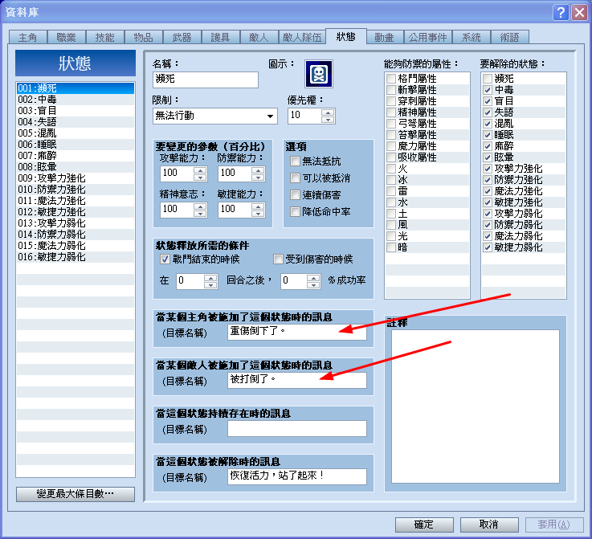
Task: Uncheck 戰鬥結束的時候 release condition
Action: pyautogui.click(x=165, y=259)
